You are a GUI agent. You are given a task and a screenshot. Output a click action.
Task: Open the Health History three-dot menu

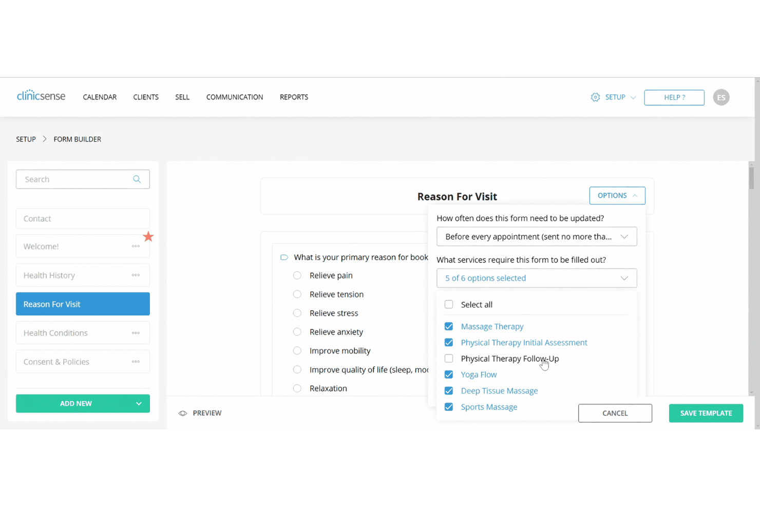136,275
